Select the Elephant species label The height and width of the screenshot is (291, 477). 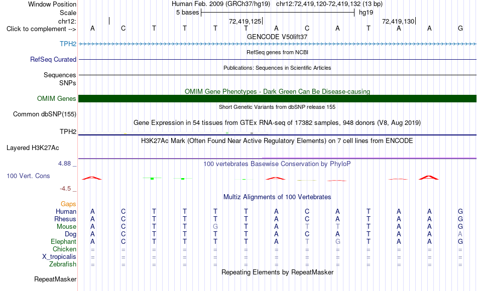tap(63, 242)
